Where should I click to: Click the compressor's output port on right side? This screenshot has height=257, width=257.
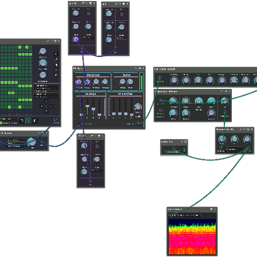click(225, 111)
